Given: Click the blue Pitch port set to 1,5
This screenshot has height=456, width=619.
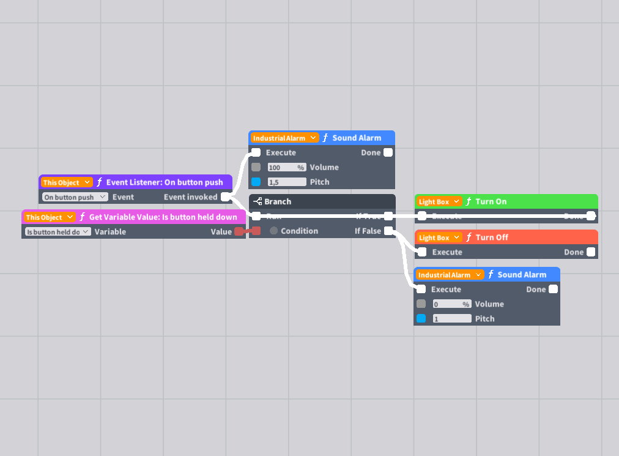Looking at the screenshot, I should [256, 182].
